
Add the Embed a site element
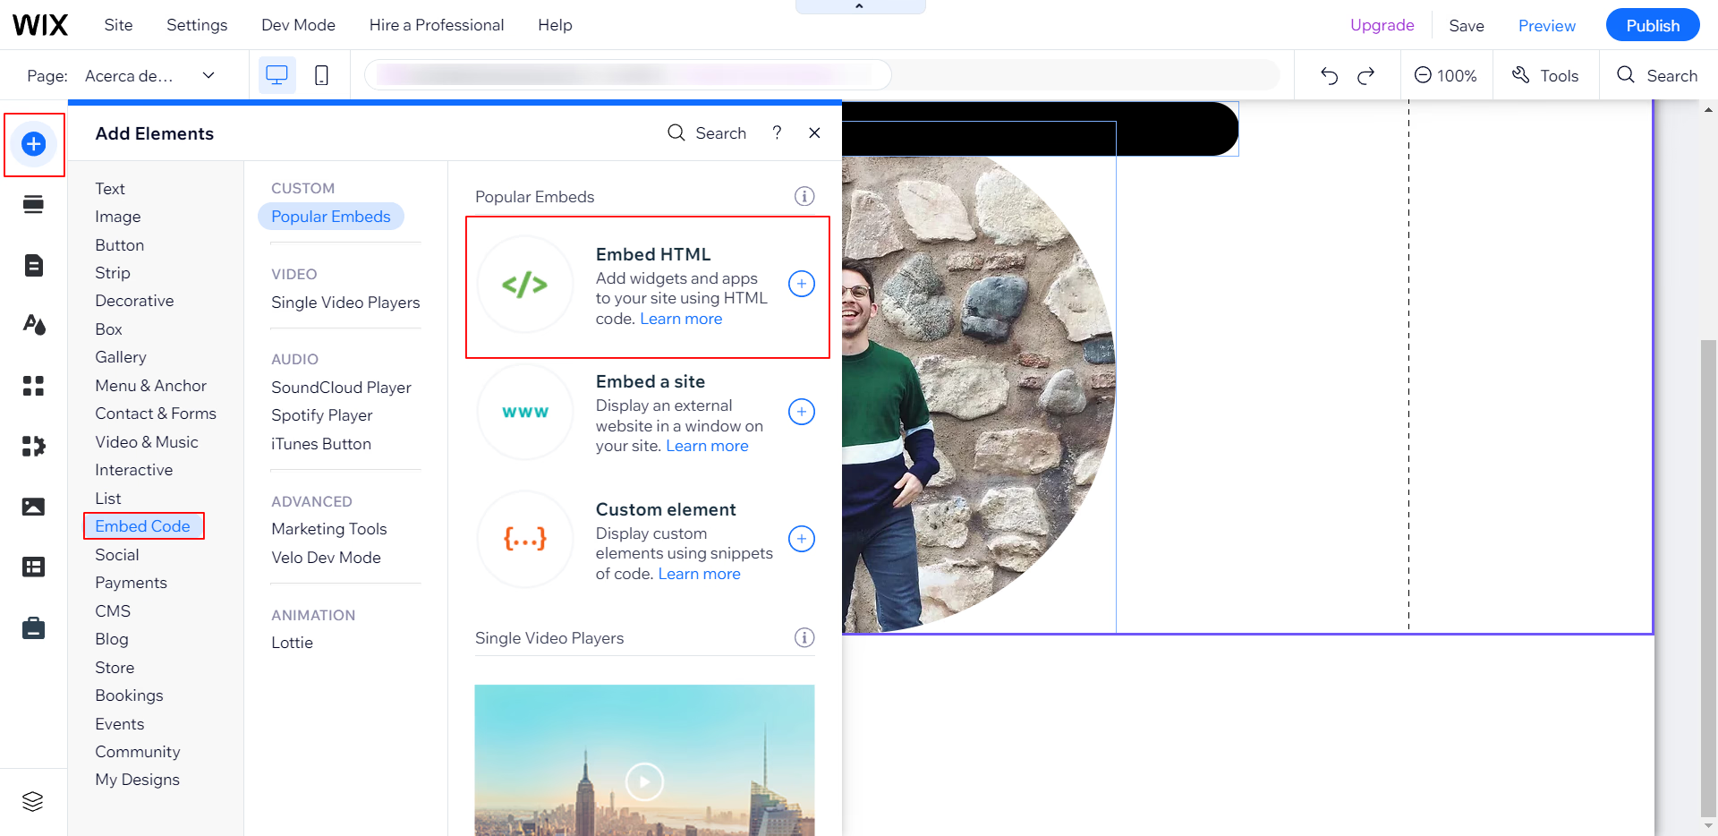[802, 412]
